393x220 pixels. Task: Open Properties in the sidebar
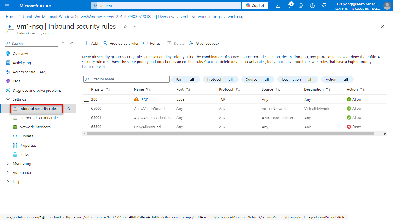(28, 145)
